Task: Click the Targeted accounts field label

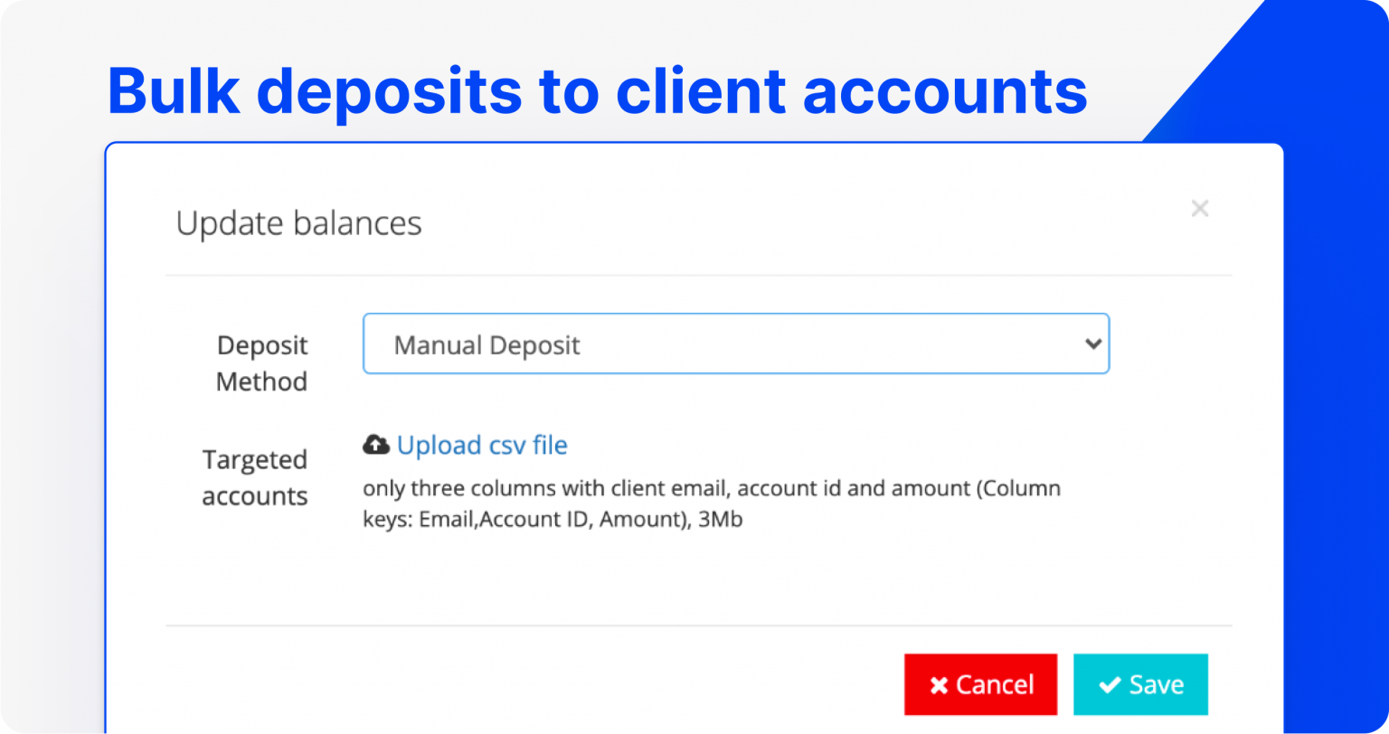Action: [254, 477]
